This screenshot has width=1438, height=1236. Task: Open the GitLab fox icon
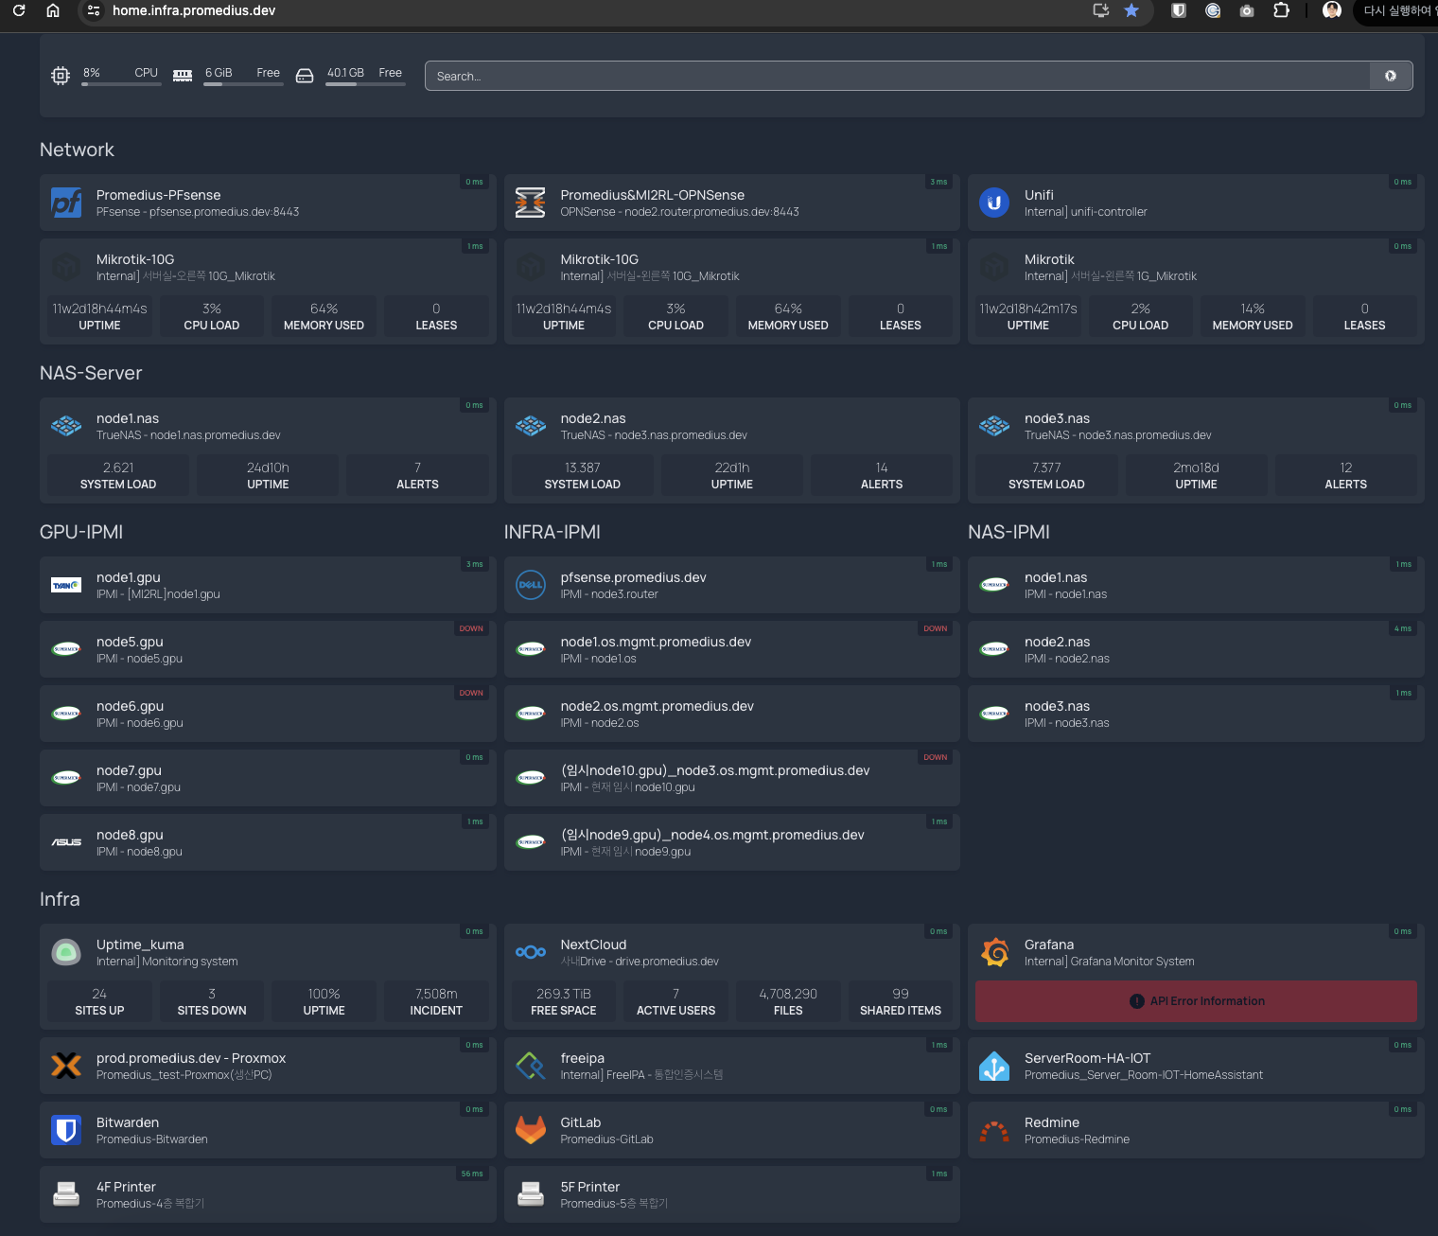pos(531,1130)
